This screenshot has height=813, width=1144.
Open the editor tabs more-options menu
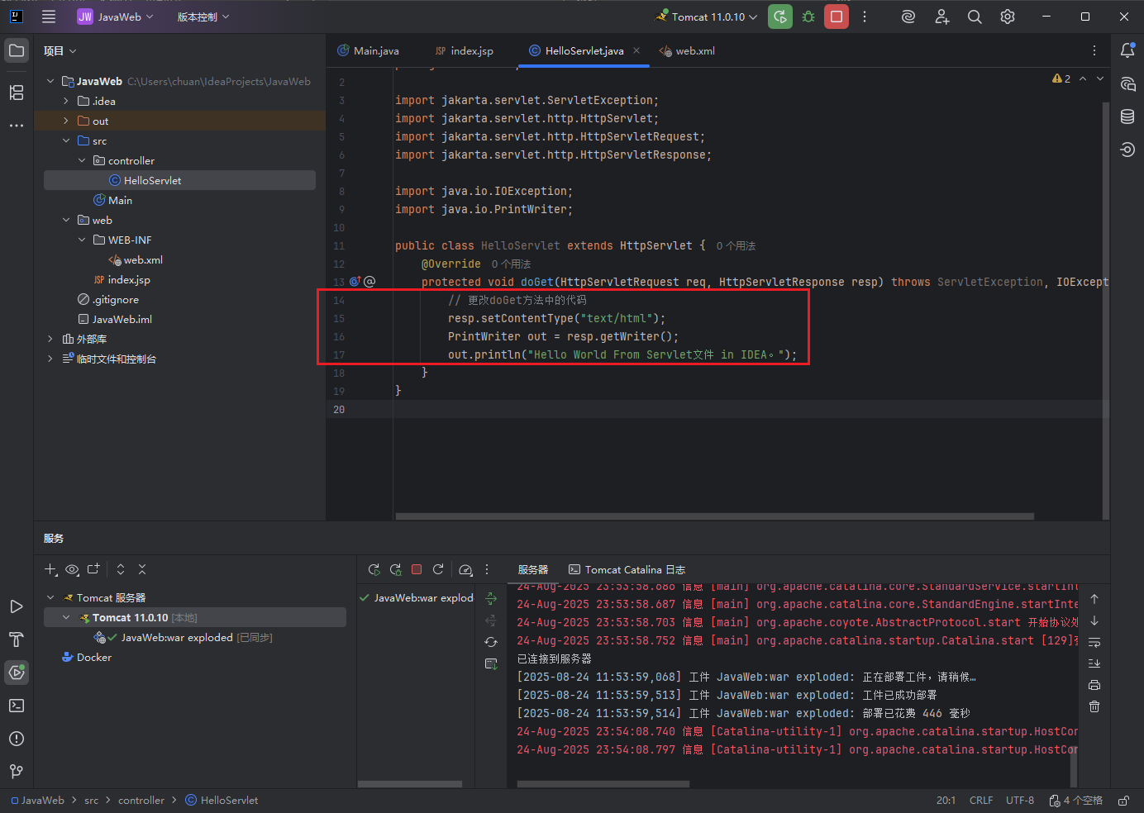coord(1094,50)
